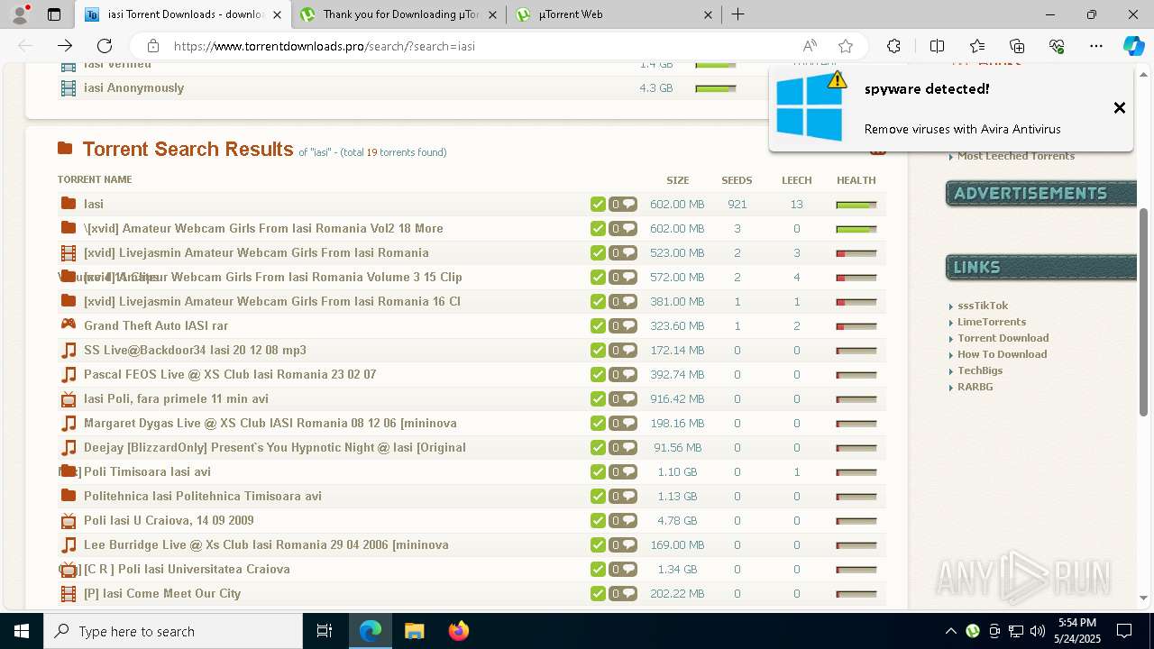Image resolution: width=1154 pixels, height=649 pixels.
Task: Click comment count icon on Grand Theft Auto row
Action: [622, 326]
